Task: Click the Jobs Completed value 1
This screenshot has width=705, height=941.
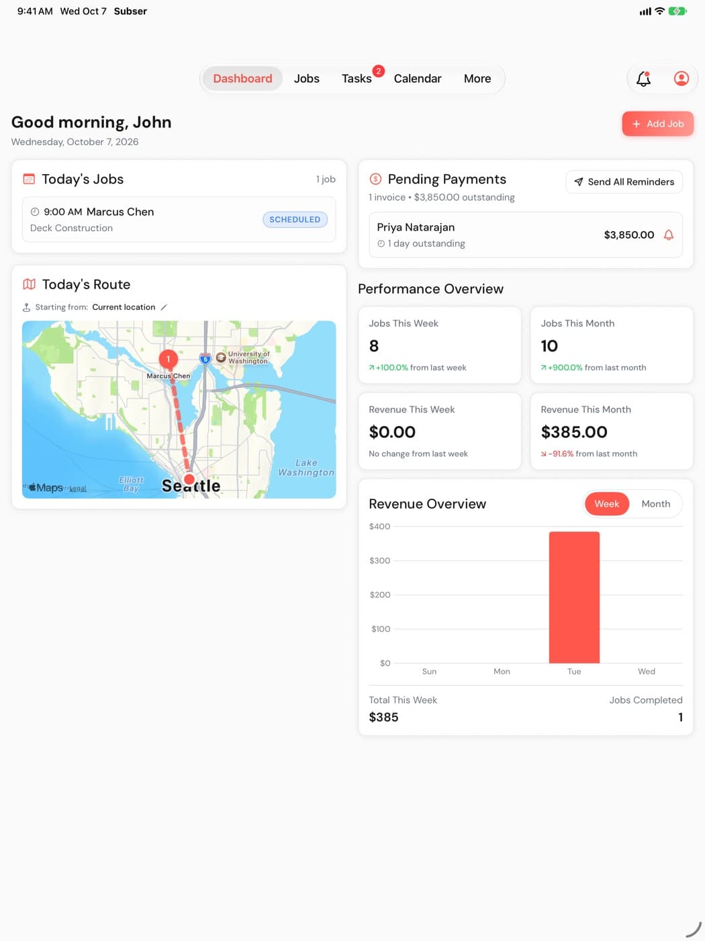Action: (x=680, y=717)
